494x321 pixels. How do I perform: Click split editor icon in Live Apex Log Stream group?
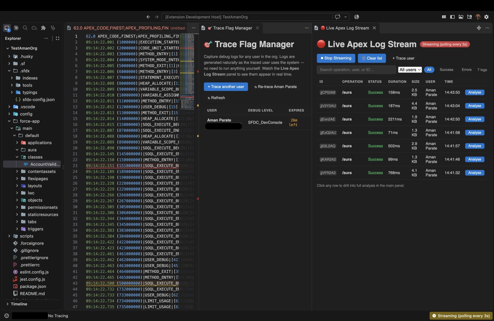pos(479,28)
